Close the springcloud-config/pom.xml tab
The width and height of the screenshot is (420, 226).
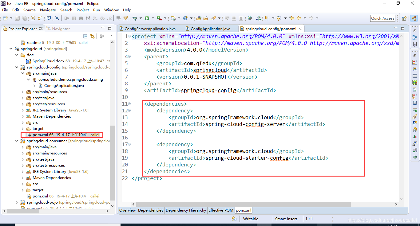pos(300,29)
